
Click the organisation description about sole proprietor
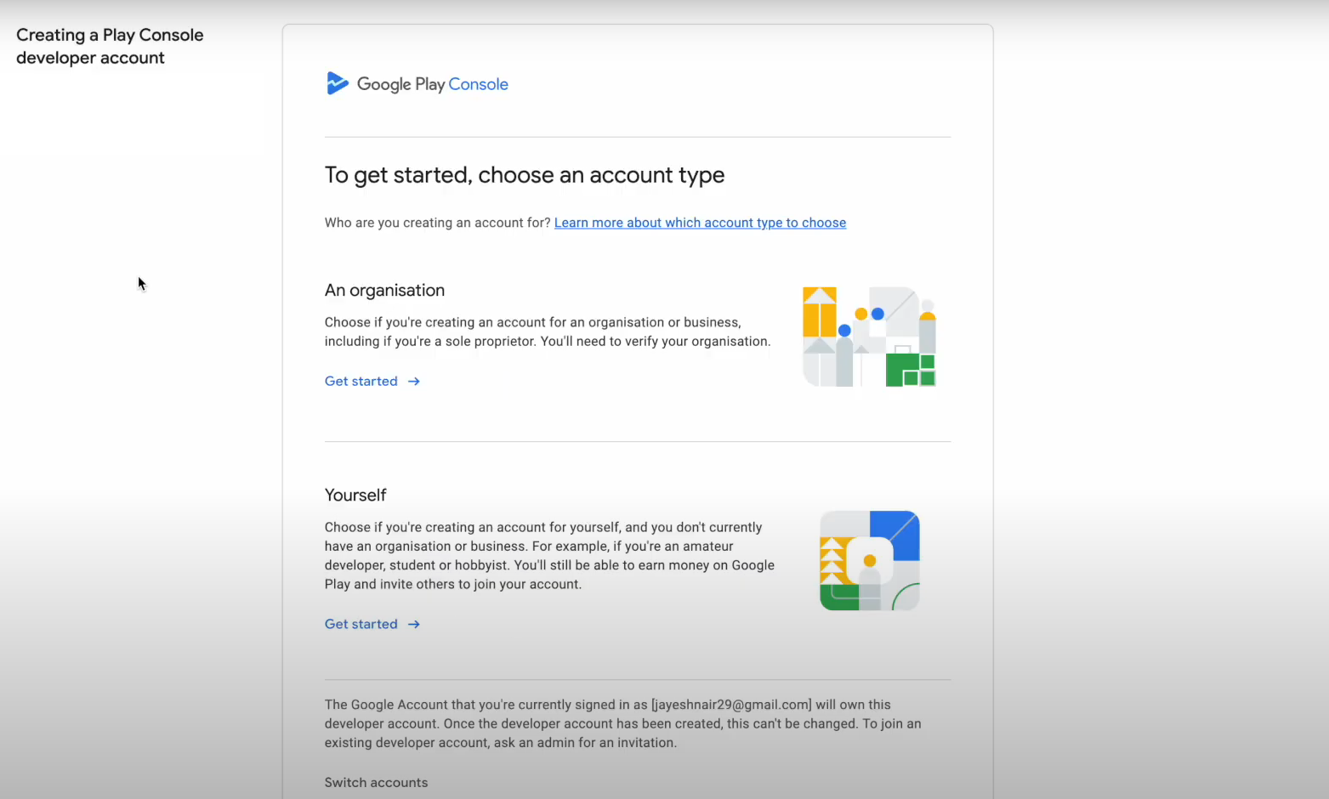(x=548, y=331)
